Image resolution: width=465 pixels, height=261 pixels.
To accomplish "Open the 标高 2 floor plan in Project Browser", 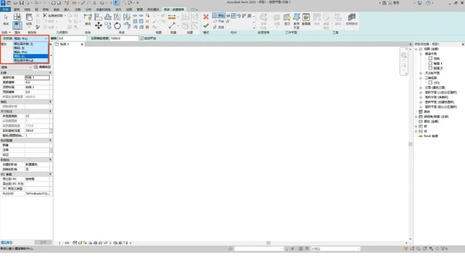I will coord(438,68).
